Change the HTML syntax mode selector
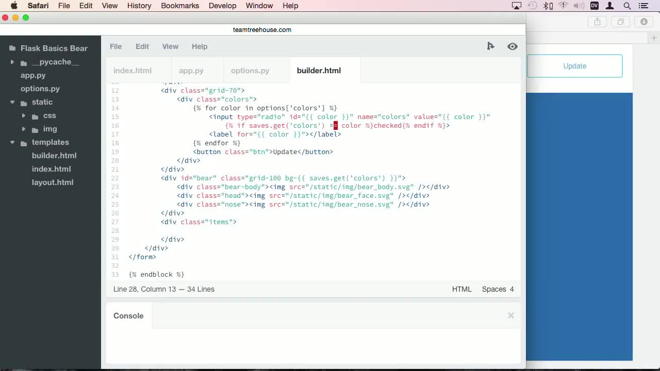This screenshot has width=660, height=371. pyautogui.click(x=461, y=289)
